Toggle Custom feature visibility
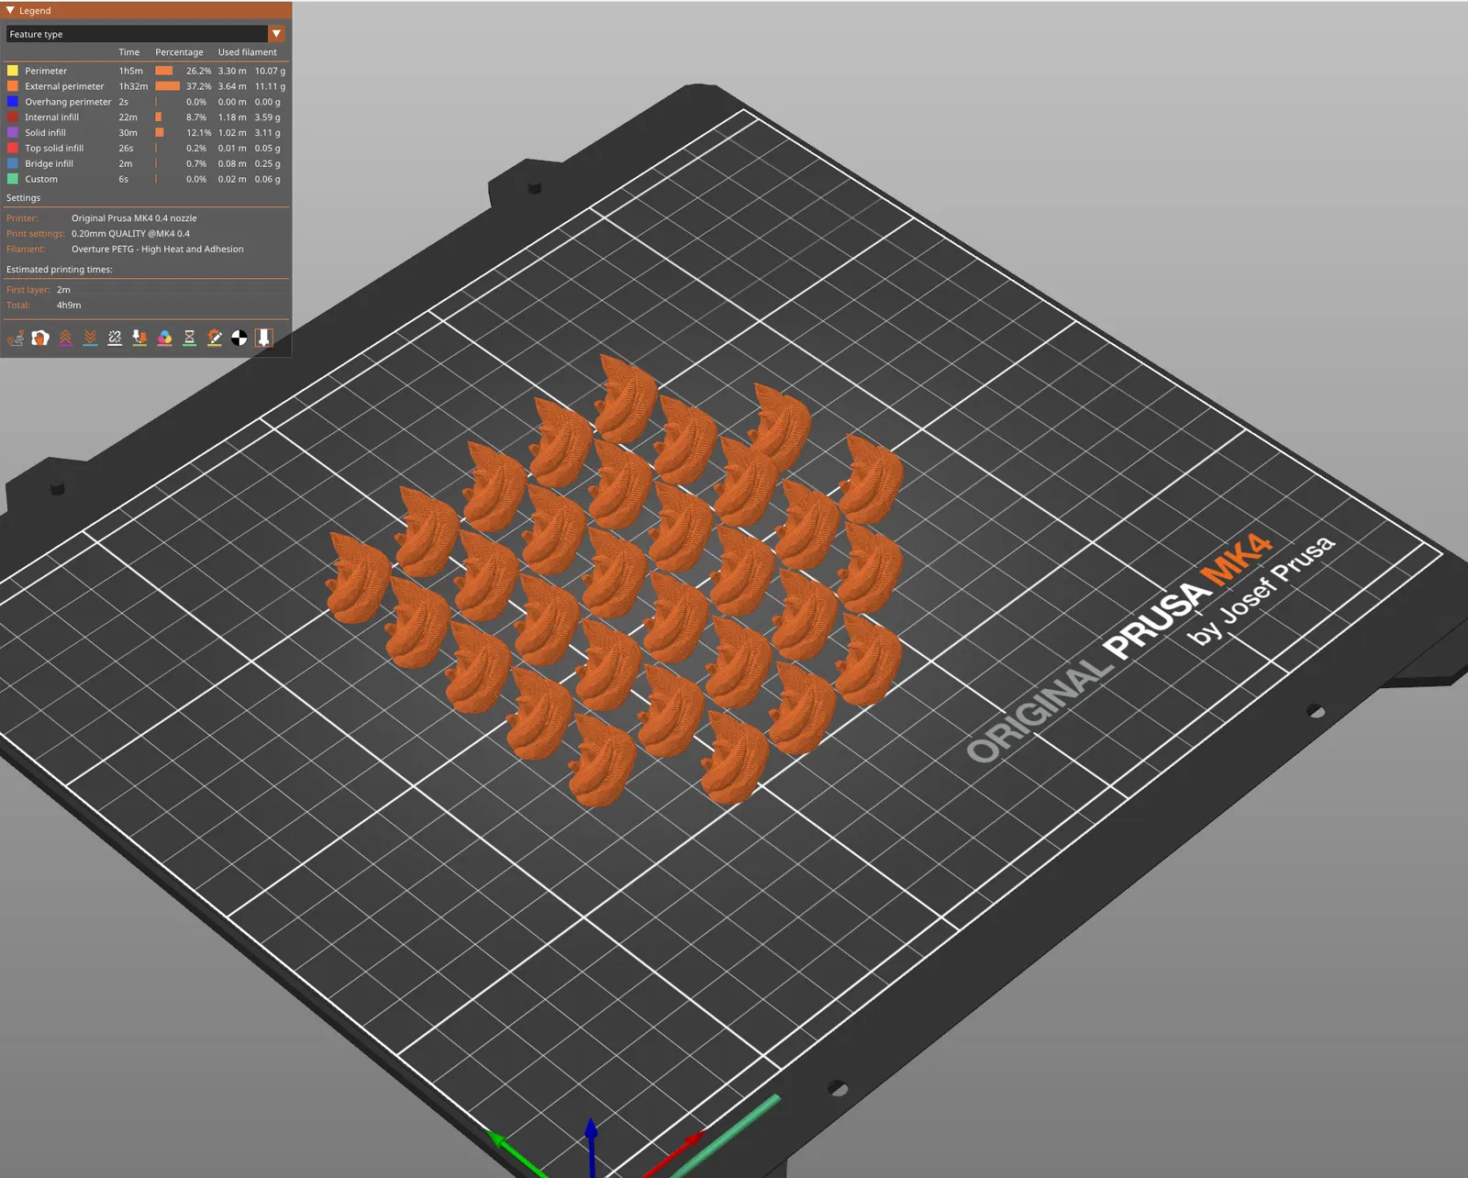The height and width of the screenshot is (1178, 1468). (x=146, y=180)
